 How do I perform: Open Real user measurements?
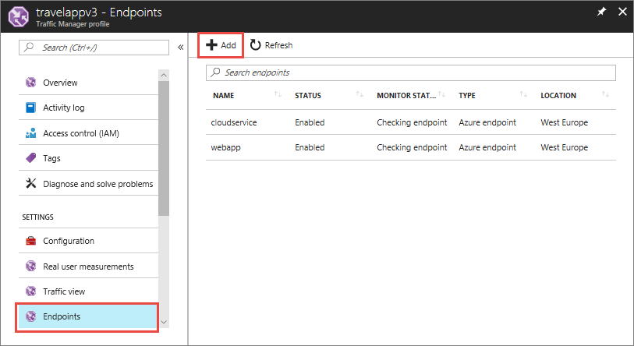pyautogui.click(x=88, y=267)
